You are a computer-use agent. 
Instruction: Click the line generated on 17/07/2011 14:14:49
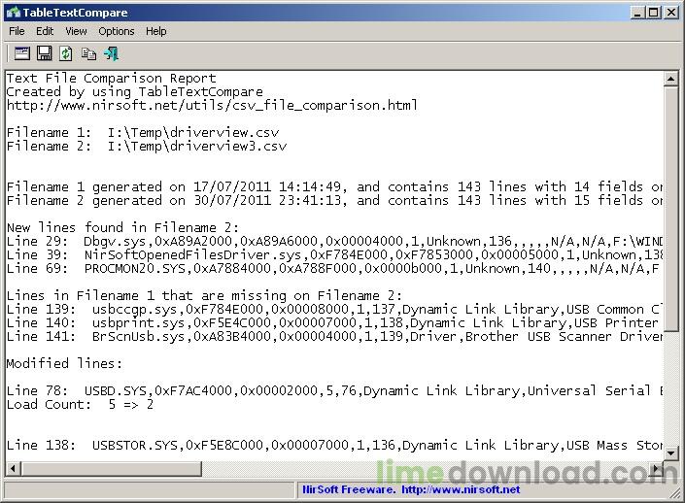point(334,186)
